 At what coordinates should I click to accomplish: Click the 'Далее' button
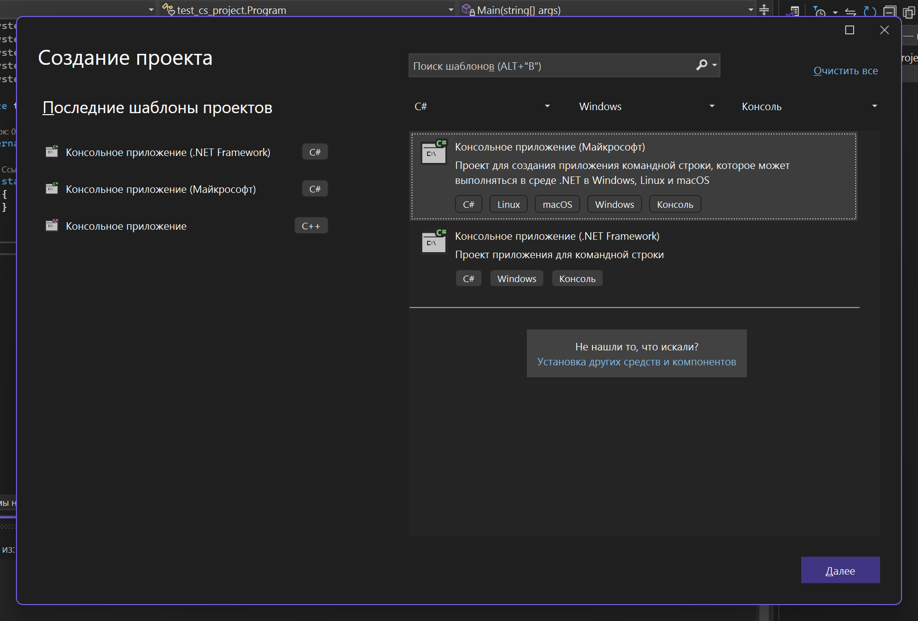click(x=840, y=570)
